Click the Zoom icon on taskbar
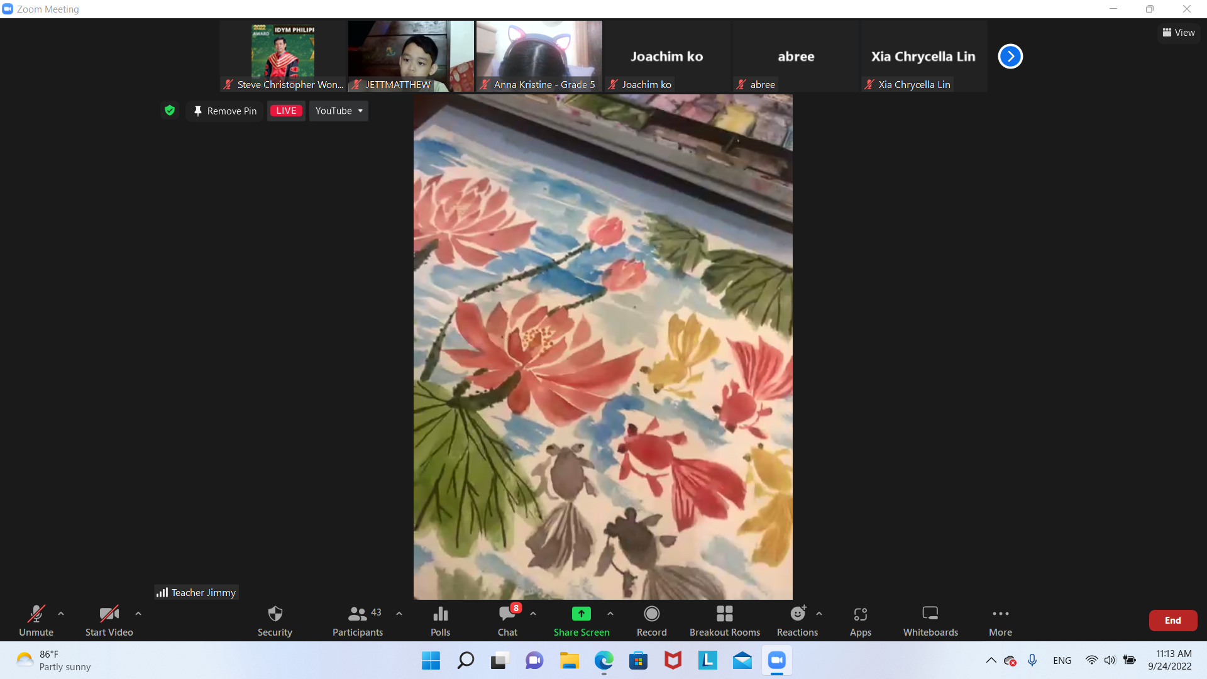Screen dimensions: 1207x679 click(x=777, y=661)
